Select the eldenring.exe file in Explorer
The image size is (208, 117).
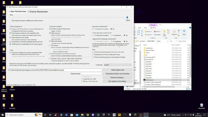(x=149, y=80)
